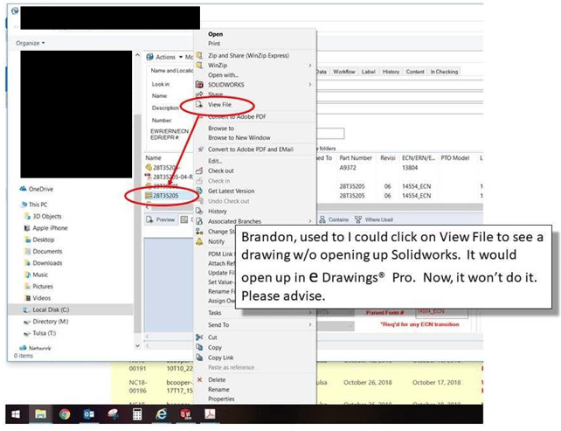This screenshot has height=431, width=561.
Task: Select Check out in the context menu
Action: (221, 170)
